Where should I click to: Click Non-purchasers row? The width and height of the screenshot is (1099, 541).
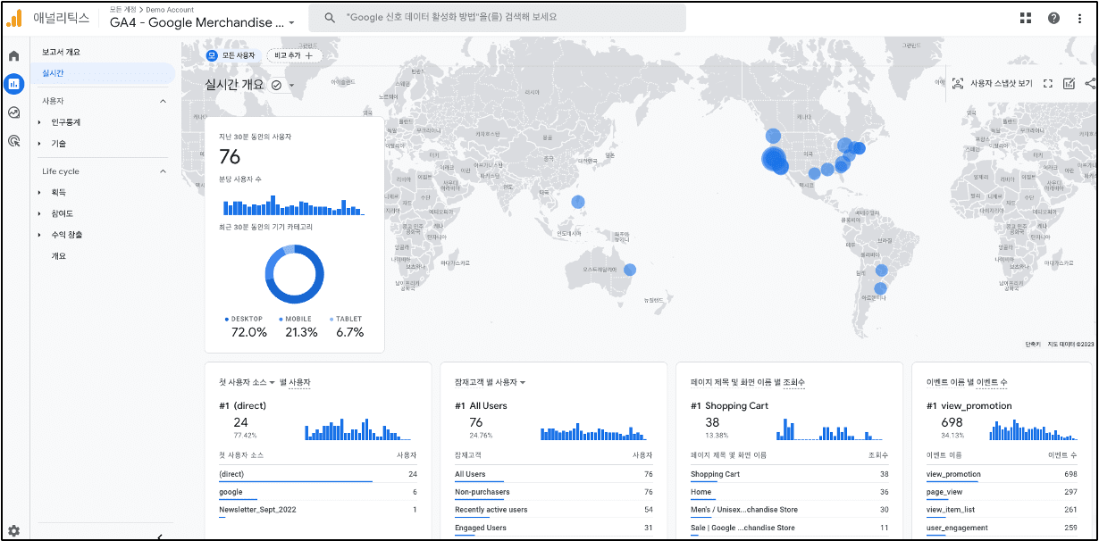tap(554, 493)
